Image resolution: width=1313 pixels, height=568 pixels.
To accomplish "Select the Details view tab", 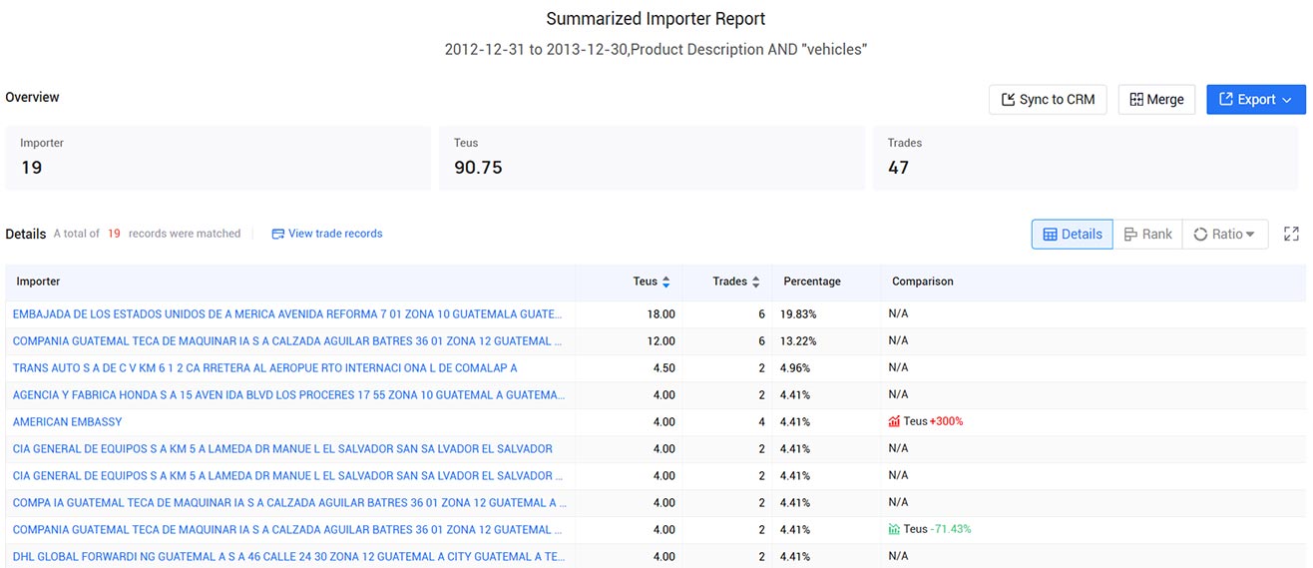I will point(1073,234).
